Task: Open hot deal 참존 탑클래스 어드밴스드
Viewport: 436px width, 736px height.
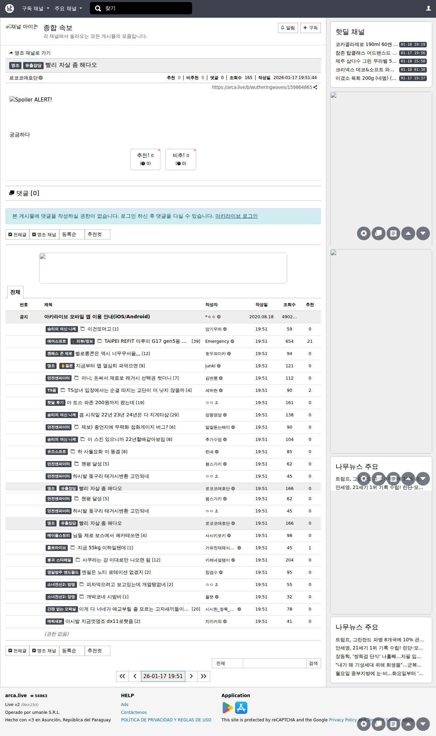Action: [366, 53]
